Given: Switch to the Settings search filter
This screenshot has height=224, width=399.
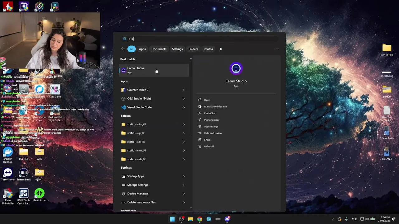Looking at the screenshot, I should [177, 49].
